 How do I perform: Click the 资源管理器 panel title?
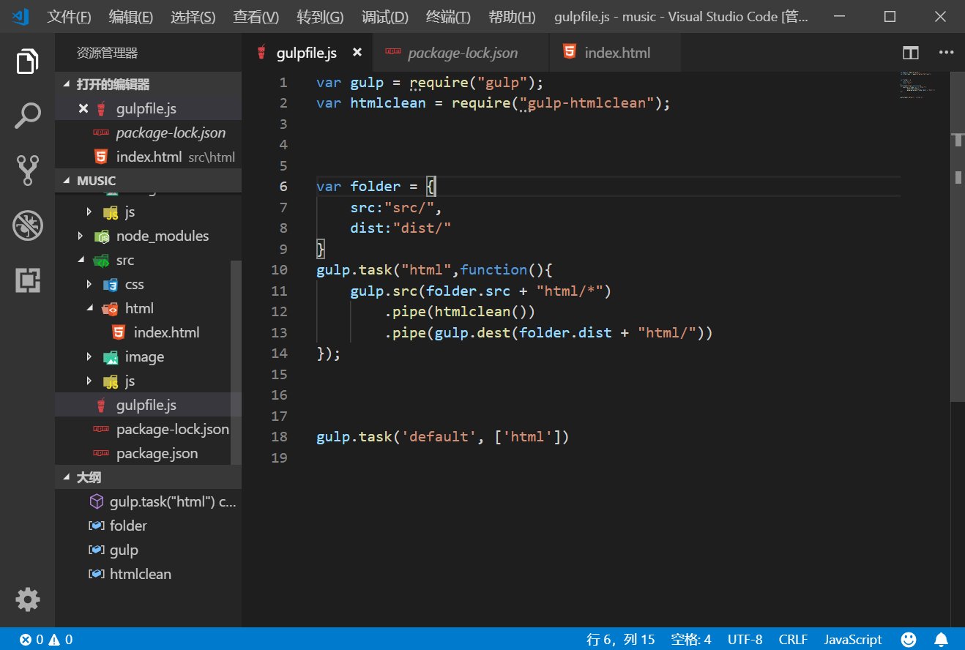click(x=107, y=53)
